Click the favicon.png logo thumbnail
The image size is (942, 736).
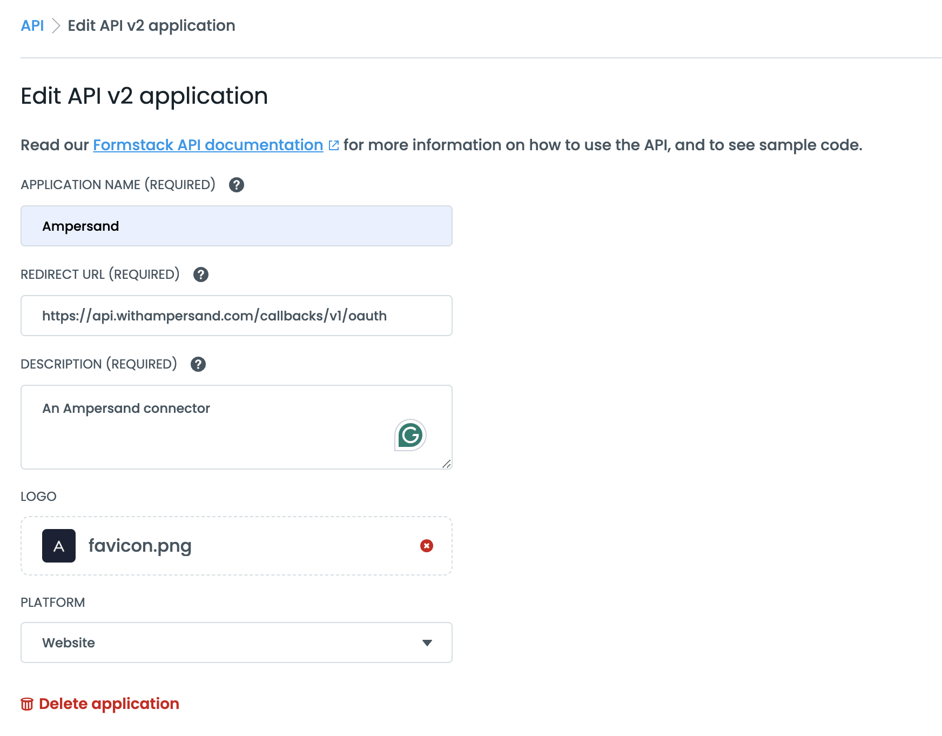[59, 546]
